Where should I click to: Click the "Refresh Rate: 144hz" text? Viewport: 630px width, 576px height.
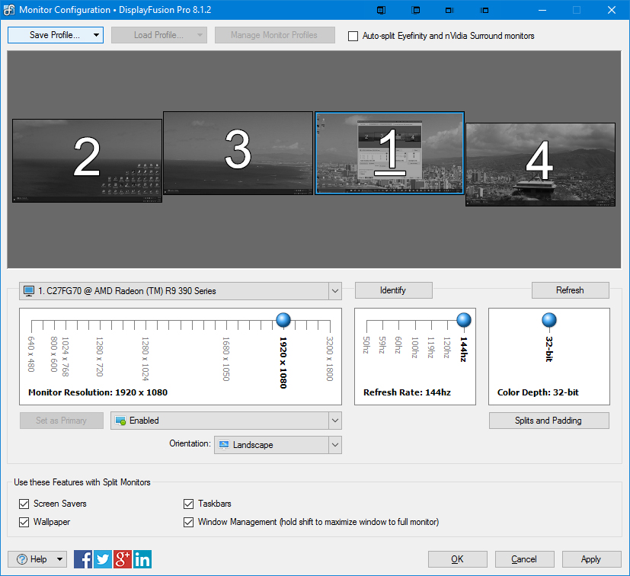(407, 392)
